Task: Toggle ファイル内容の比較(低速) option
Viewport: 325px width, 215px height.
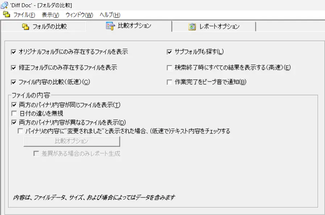Action: 14,82
